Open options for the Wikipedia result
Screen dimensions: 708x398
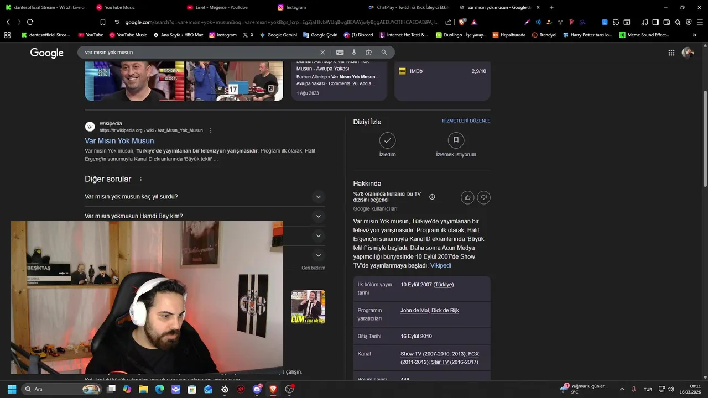(210, 130)
